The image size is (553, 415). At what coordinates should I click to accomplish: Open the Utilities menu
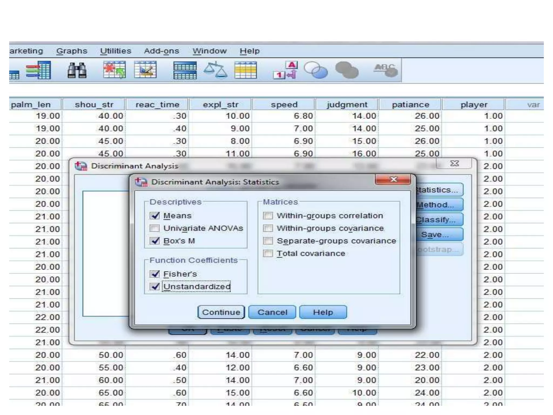[x=116, y=51]
